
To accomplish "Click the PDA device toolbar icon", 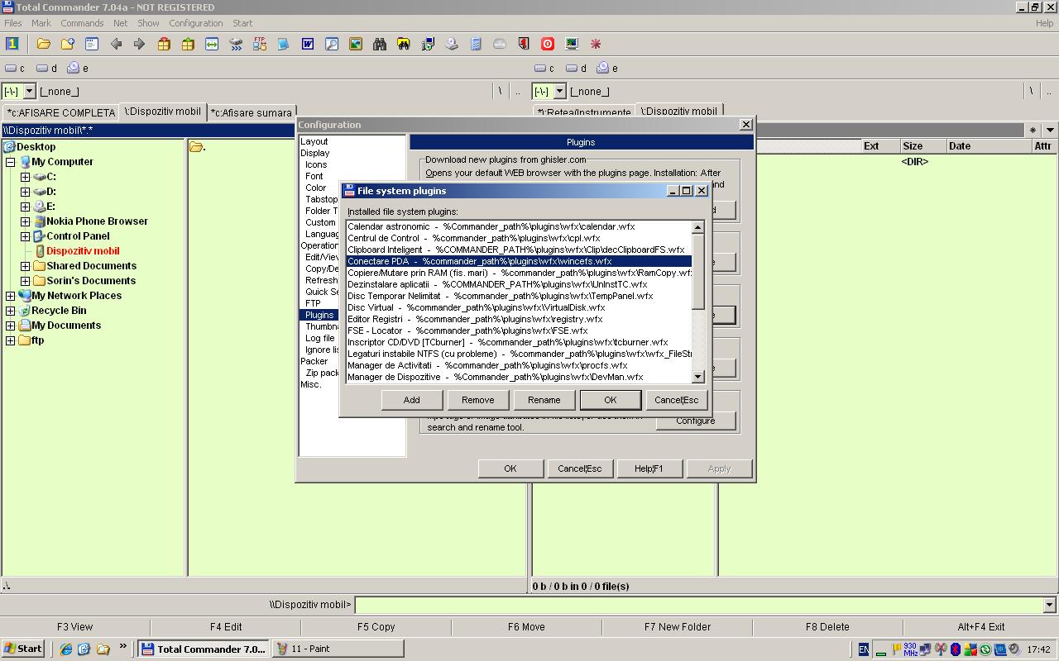I will tap(476, 44).
